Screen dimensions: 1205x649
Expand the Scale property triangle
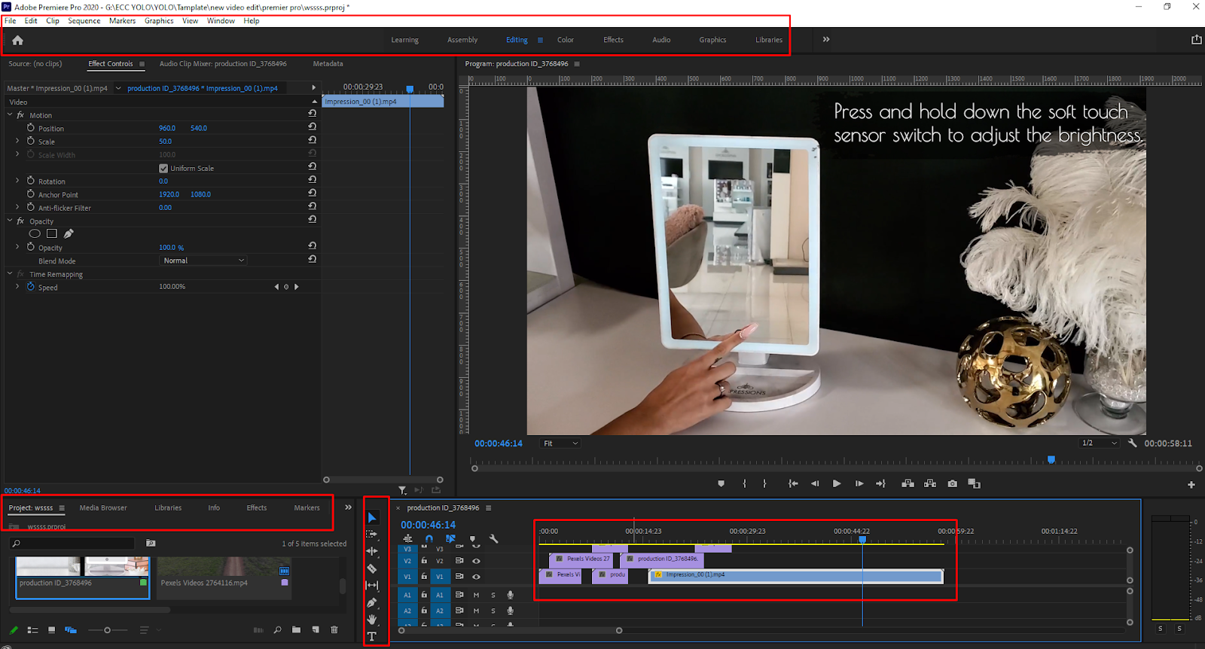(17, 142)
